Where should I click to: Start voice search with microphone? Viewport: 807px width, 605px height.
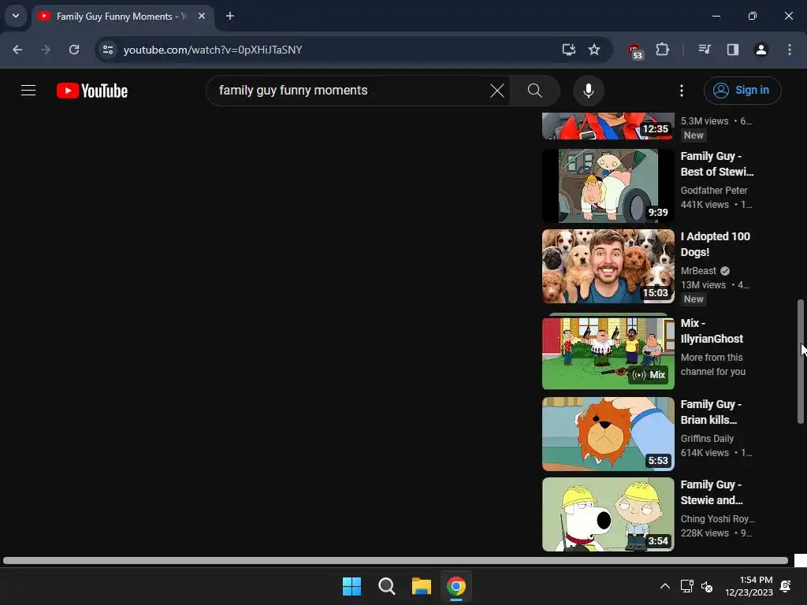(x=588, y=91)
